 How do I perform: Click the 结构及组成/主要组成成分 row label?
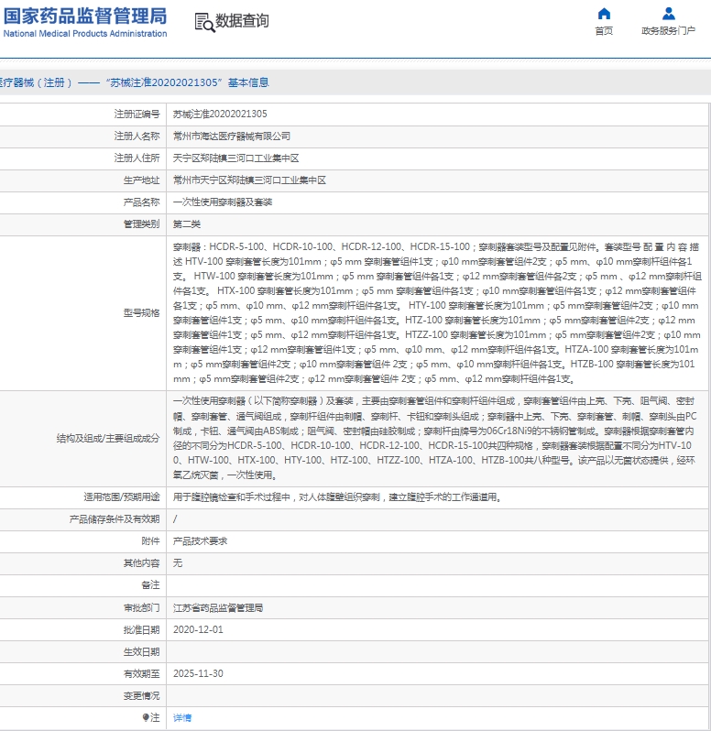tap(108, 438)
